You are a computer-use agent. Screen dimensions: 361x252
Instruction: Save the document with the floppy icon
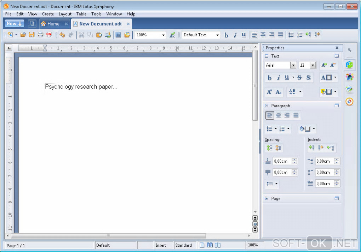pos(31,35)
